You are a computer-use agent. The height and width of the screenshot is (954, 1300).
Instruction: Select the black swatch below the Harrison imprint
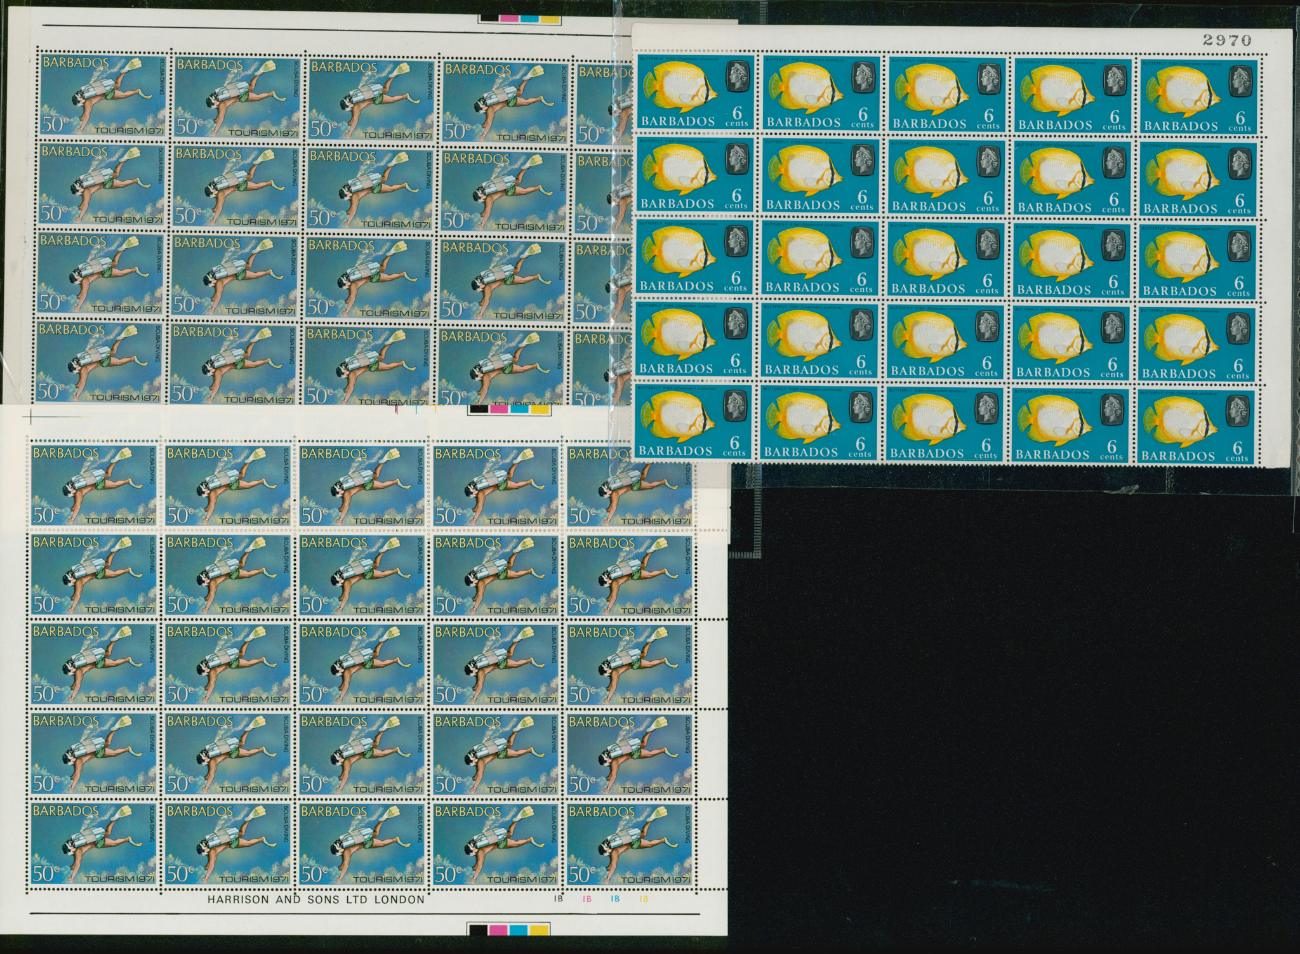pos(477,930)
